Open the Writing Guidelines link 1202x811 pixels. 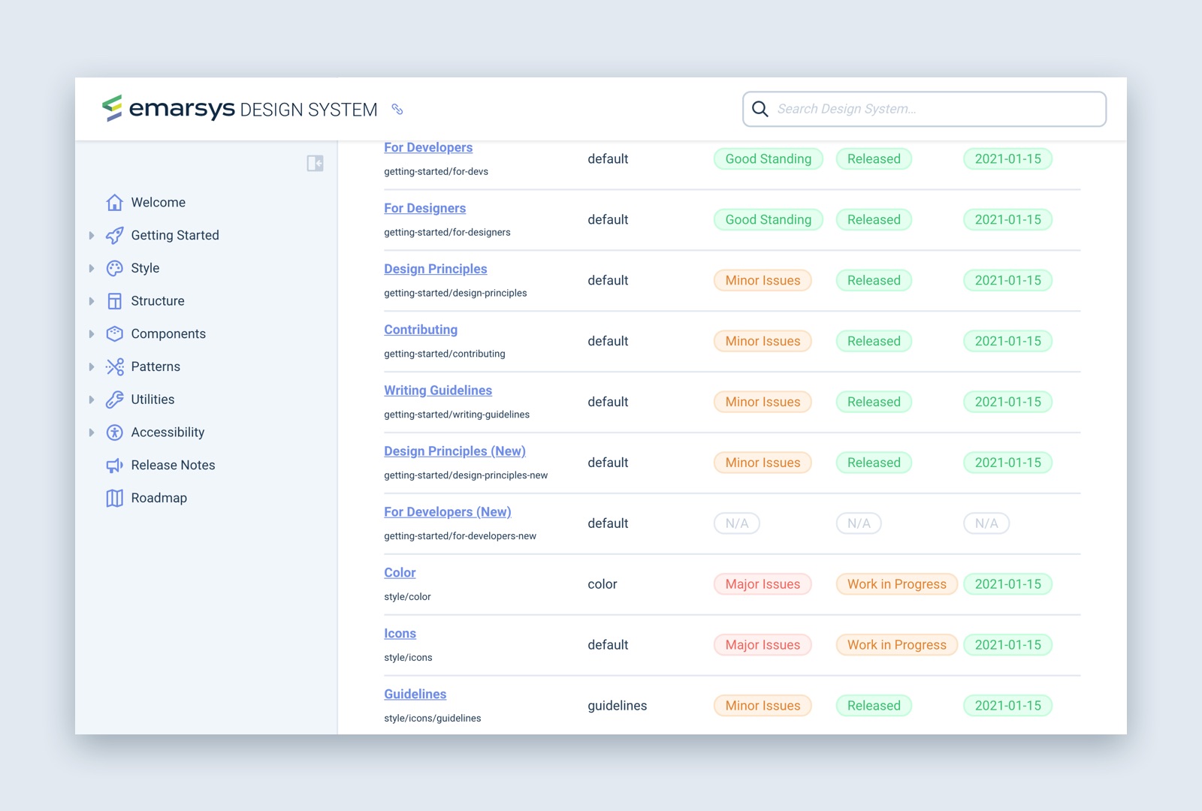tap(438, 390)
